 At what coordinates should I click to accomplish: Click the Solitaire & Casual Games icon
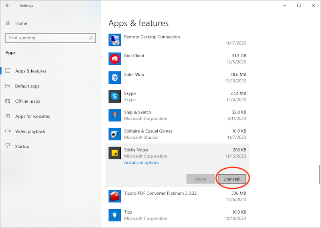coord(115,134)
